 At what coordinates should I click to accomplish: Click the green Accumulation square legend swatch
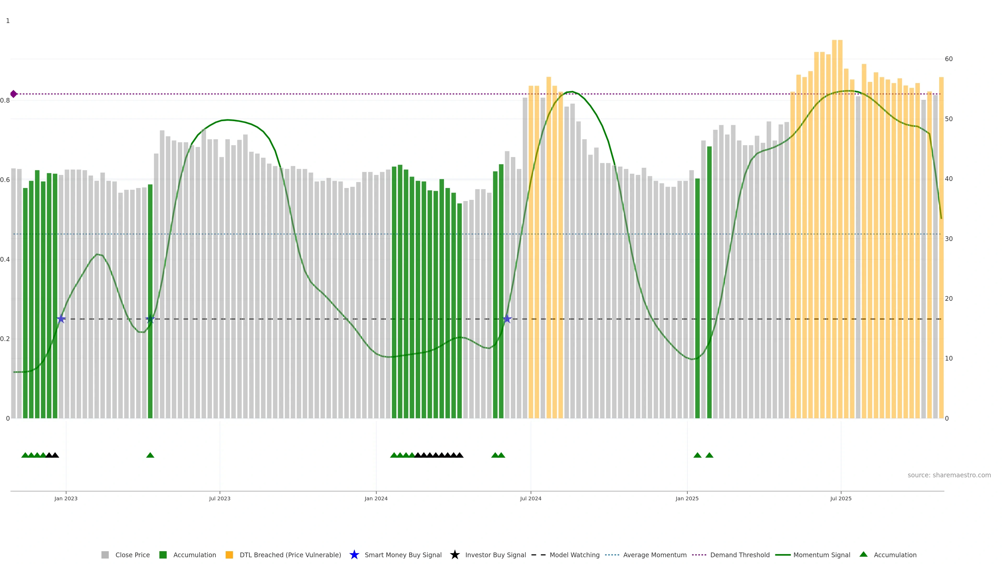pyautogui.click(x=163, y=555)
